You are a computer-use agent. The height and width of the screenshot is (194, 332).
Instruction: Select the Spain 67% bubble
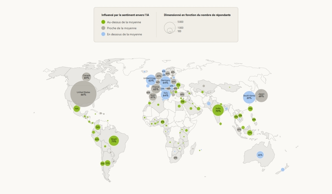click(x=153, y=96)
